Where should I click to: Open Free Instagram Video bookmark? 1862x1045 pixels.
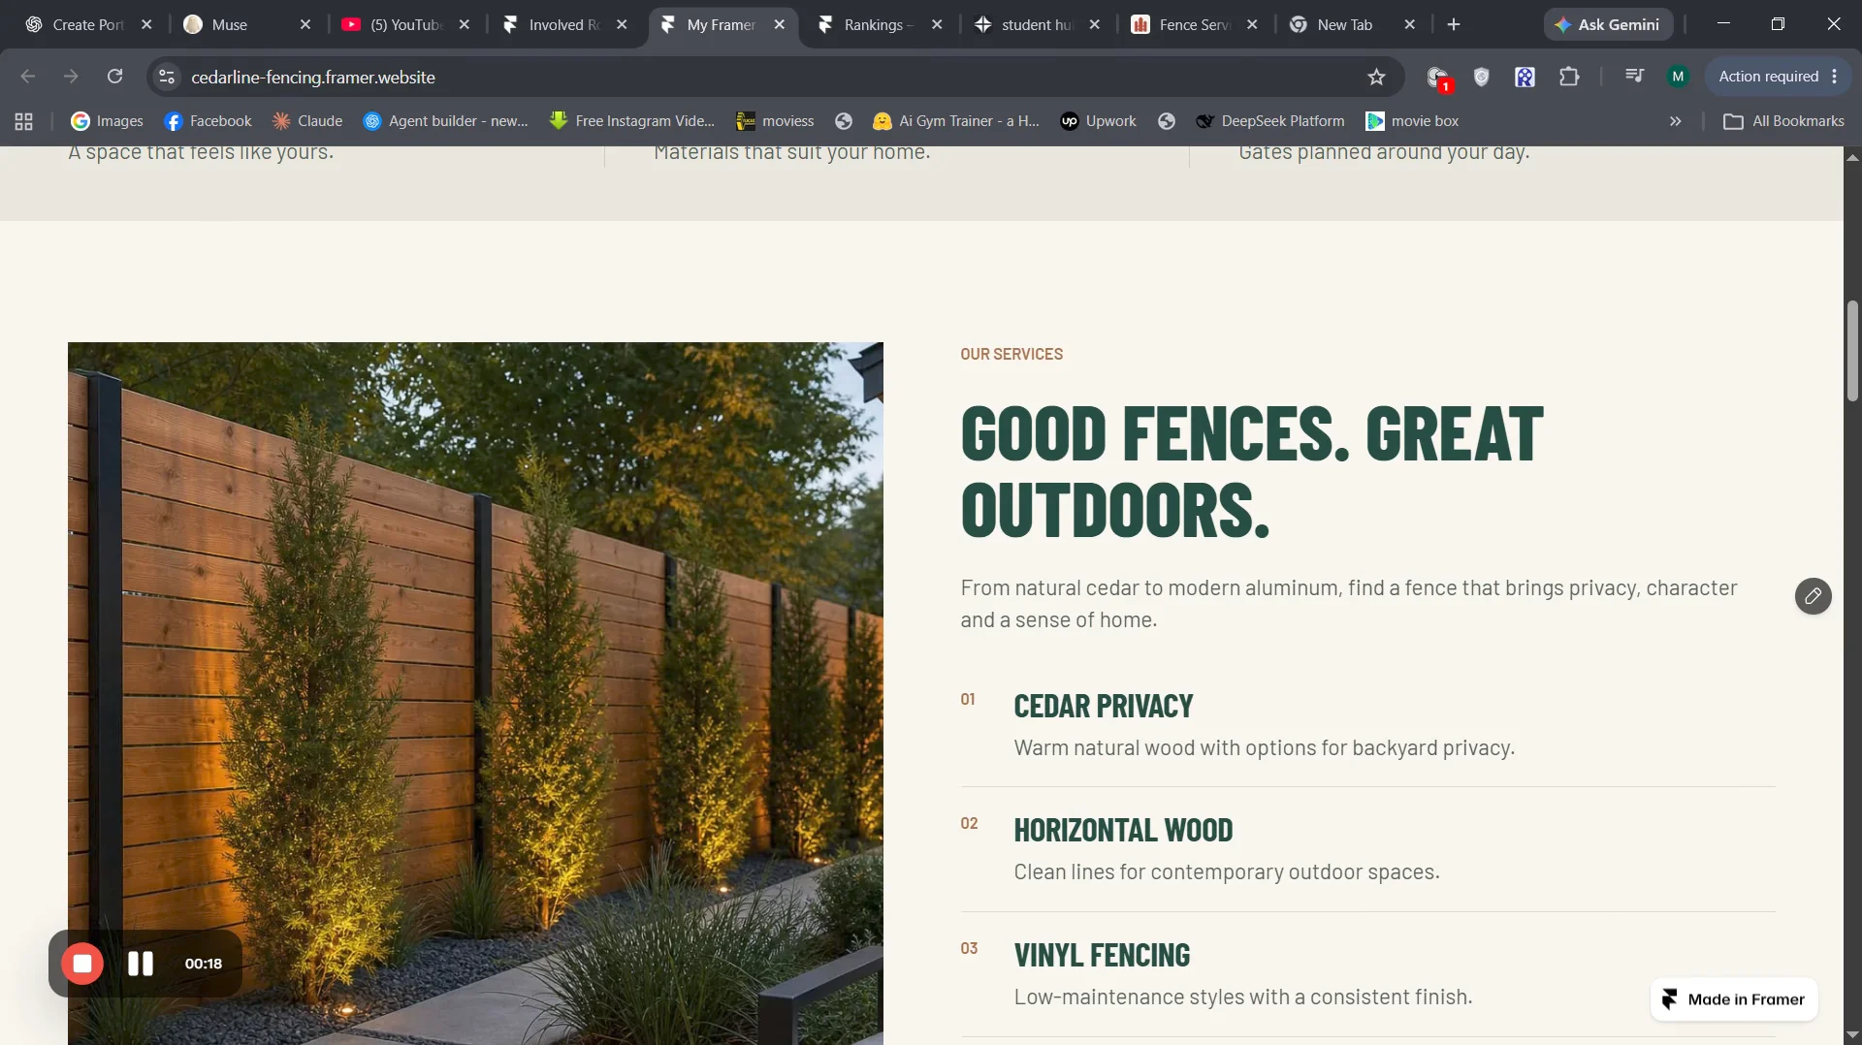[632, 121]
